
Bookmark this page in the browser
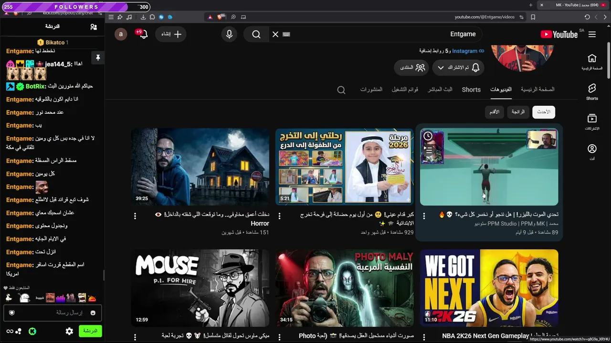tap(533, 17)
